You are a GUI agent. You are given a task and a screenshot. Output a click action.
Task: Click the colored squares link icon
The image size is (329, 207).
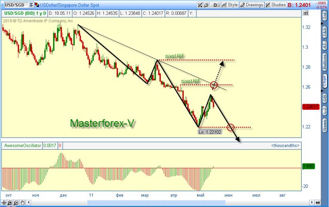37,5
